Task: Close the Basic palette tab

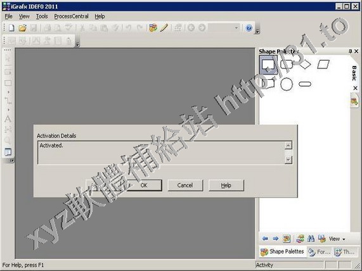Action: click(x=355, y=88)
